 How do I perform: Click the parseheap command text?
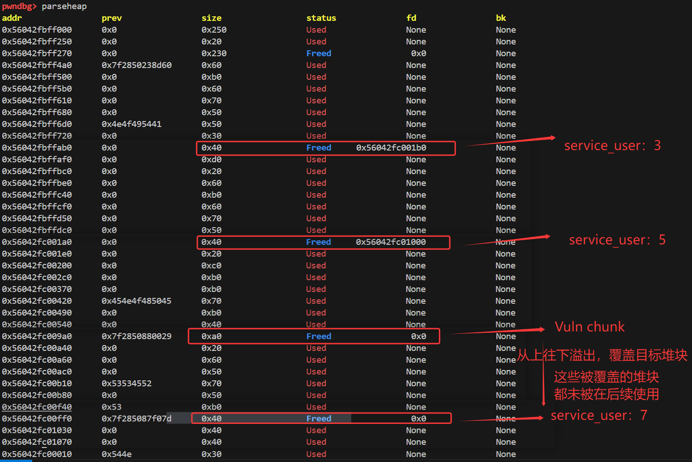[64, 6]
